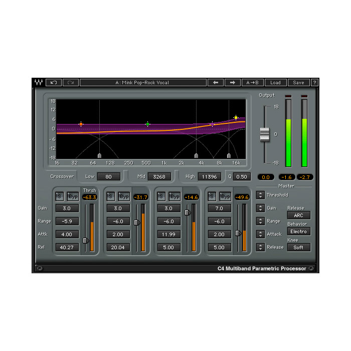Click the Waves logo icon

click(x=39, y=82)
